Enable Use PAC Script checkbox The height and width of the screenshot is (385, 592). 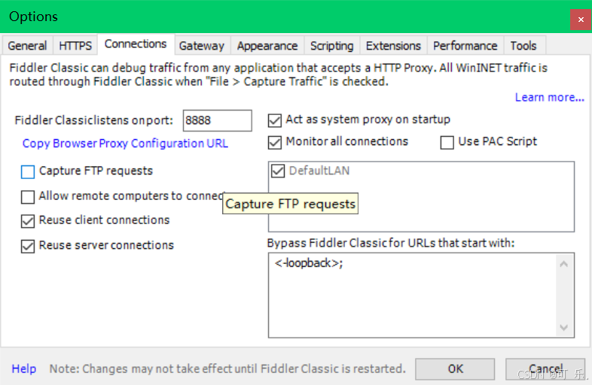(447, 143)
